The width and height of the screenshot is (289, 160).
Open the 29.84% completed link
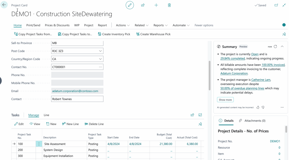tap(233, 58)
